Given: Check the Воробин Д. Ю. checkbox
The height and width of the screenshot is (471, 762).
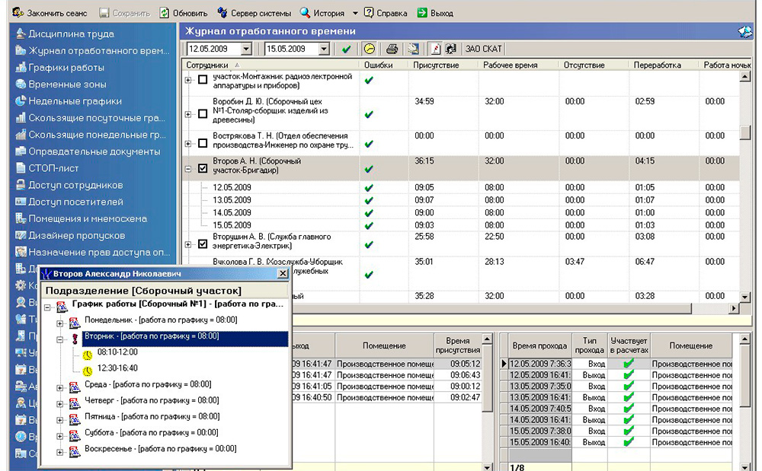Looking at the screenshot, I should tap(203, 114).
